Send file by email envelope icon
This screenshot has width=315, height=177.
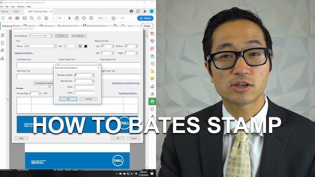point(24,18)
